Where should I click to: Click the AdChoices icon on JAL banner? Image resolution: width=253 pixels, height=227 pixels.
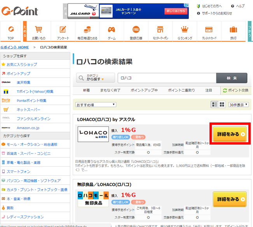(x=187, y=5)
